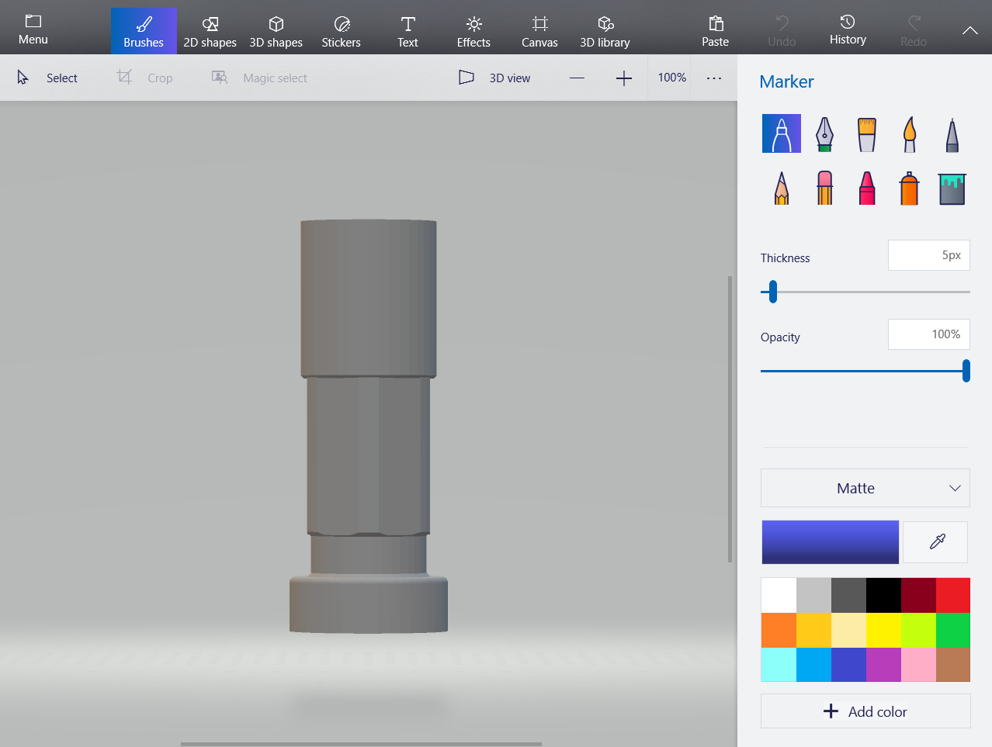Click the Thickness value input field
This screenshot has height=747, width=992.
click(x=928, y=255)
